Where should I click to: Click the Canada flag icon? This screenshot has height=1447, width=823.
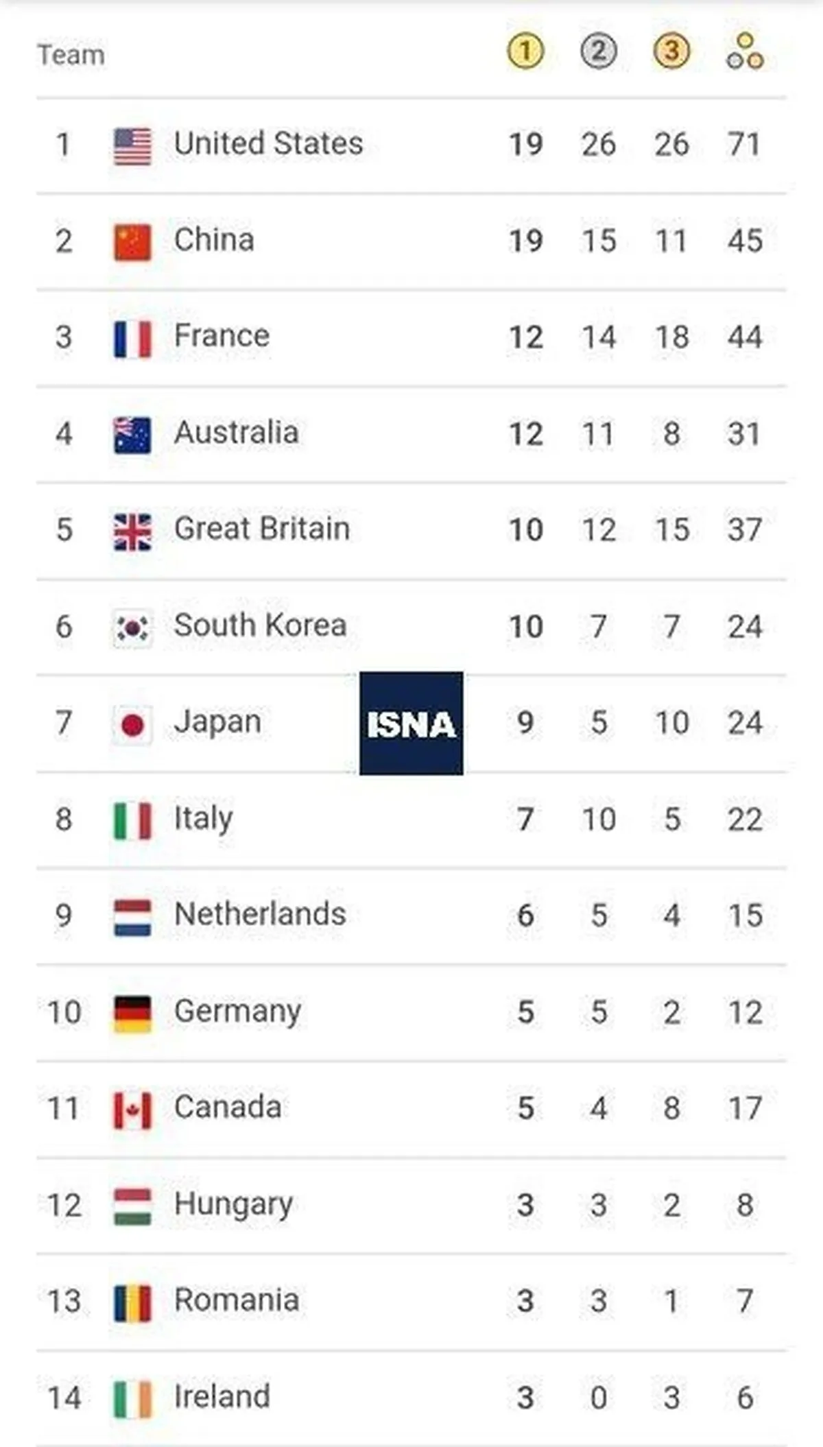click(132, 1110)
